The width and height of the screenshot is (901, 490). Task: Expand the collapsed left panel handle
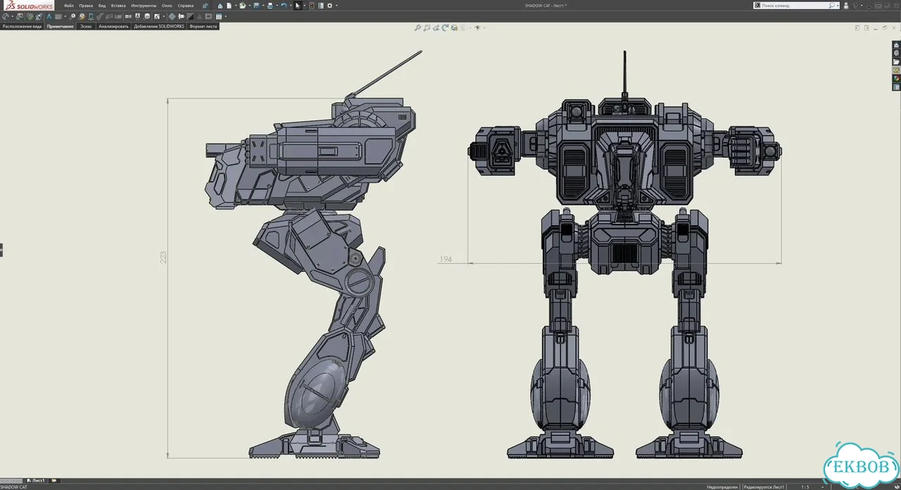[1, 249]
